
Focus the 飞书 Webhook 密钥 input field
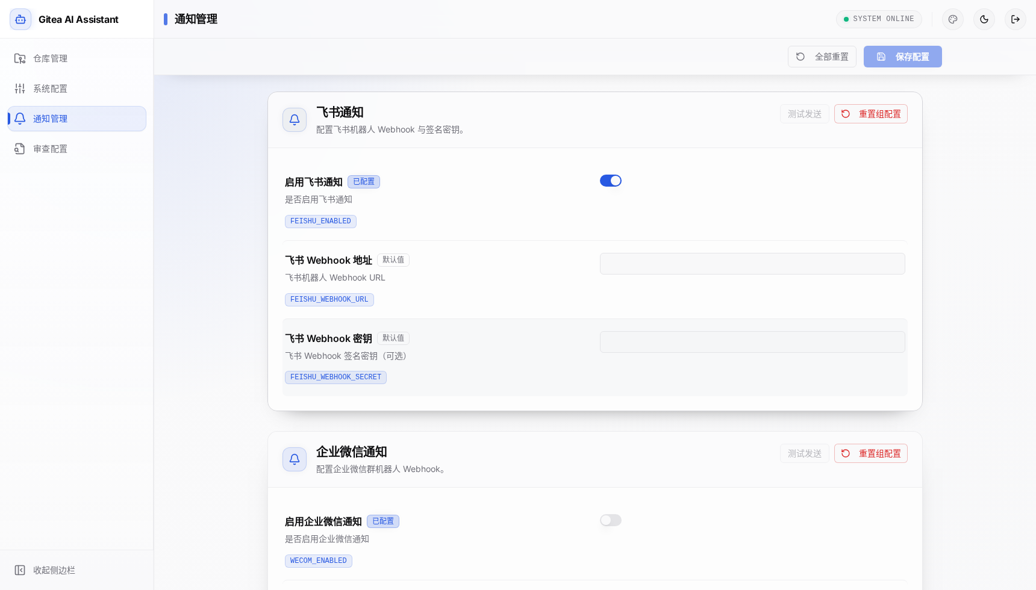pyautogui.click(x=752, y=342)
